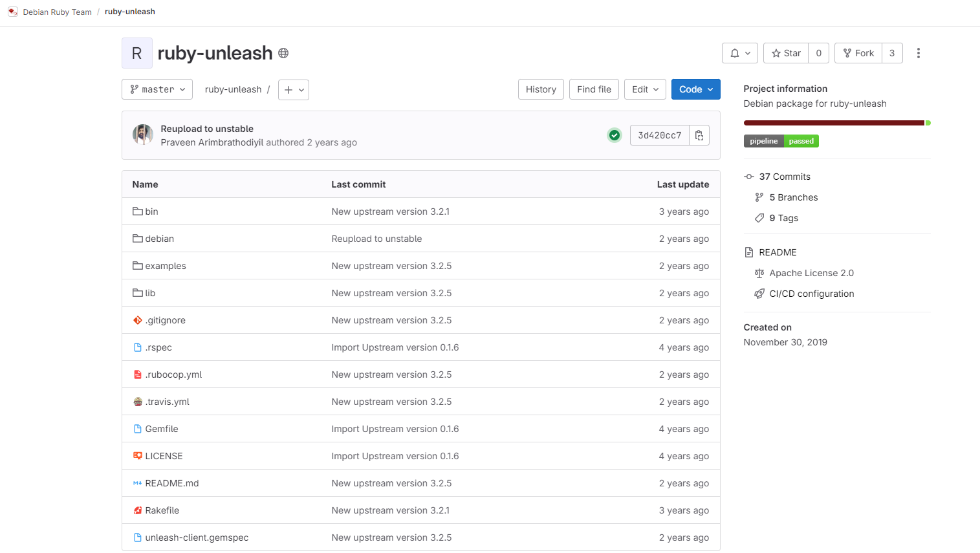980x553 pixels.
Task: View the 9 Tags link
Action: 784,218
